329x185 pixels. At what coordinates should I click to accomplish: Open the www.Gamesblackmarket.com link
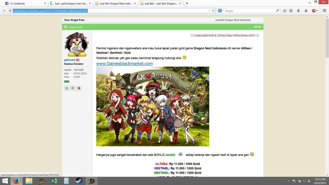pos(124,63)
